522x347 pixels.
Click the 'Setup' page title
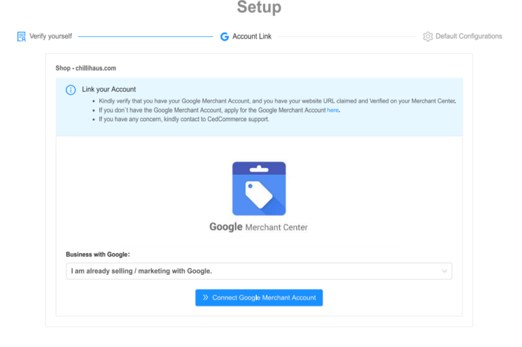[x=259, y=7]
